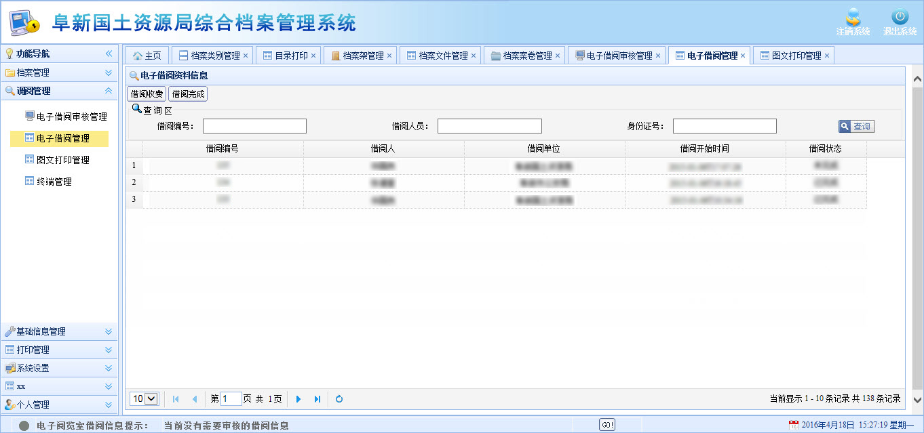This screenshot has height=433, width=924.
Task: Collapse the 功能导航 sidebar panel
Action: [x=109, y=54]
